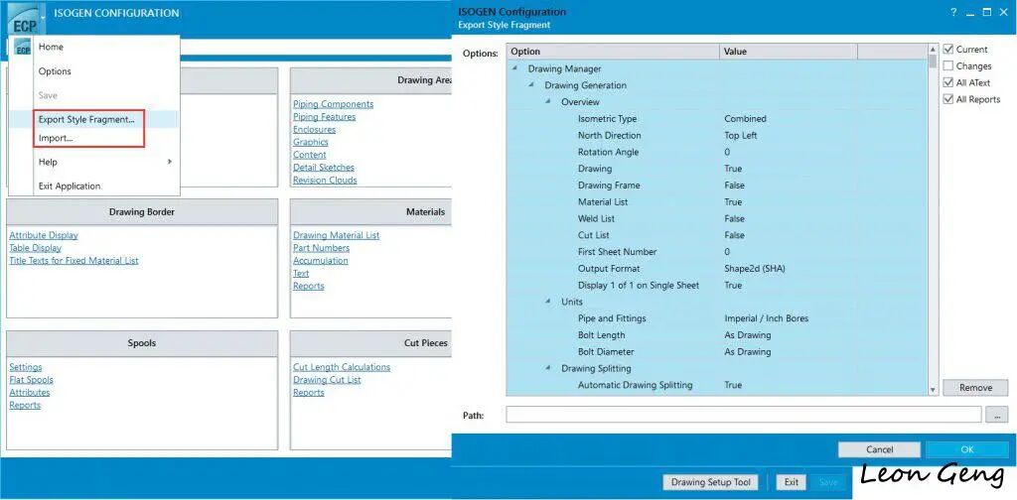The image size is (1017, 500).
Task: Open the Table Display link
Action: point(35,248)
